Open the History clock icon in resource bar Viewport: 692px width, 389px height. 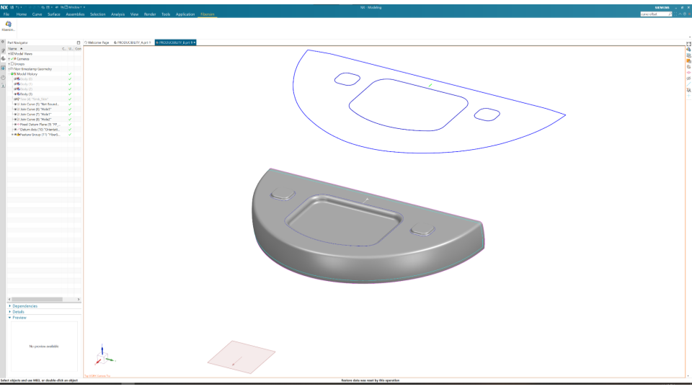click(x=3, y=76)
